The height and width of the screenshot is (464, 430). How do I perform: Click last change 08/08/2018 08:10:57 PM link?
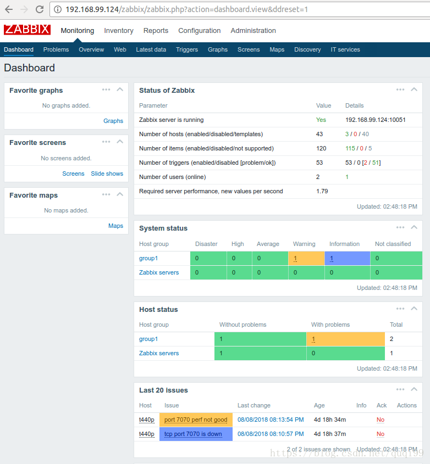click(271, 434)
